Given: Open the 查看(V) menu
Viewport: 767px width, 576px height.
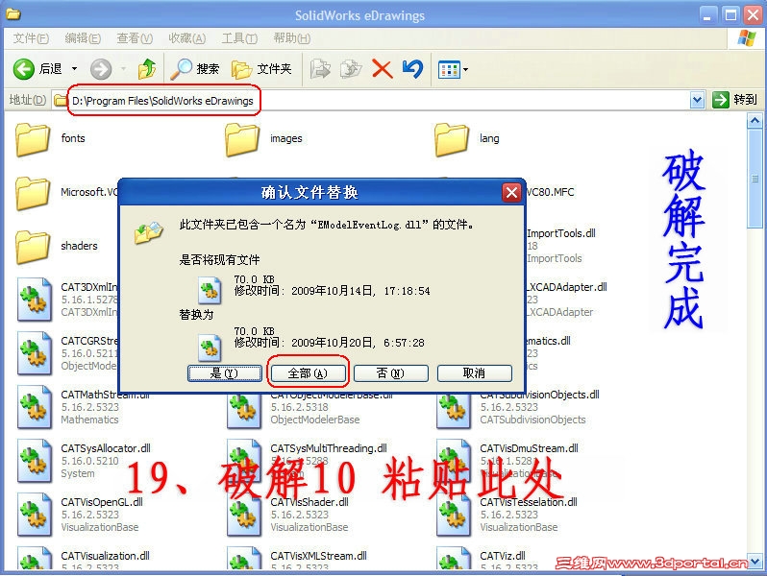Looking at the screenshot, I should [135, 38].
